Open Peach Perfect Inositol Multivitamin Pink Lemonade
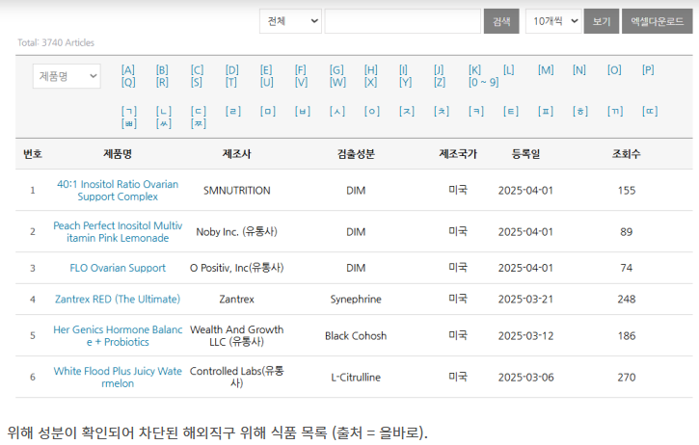699x445 pixels. (118, 231)
